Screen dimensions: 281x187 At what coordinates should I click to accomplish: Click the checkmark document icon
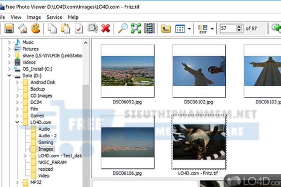(79, 29)
